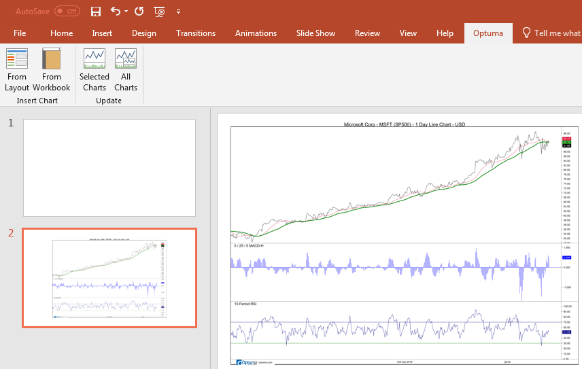582x369 pixels.
Task: Go to the Design tab
Action: (x=144, y=33)
